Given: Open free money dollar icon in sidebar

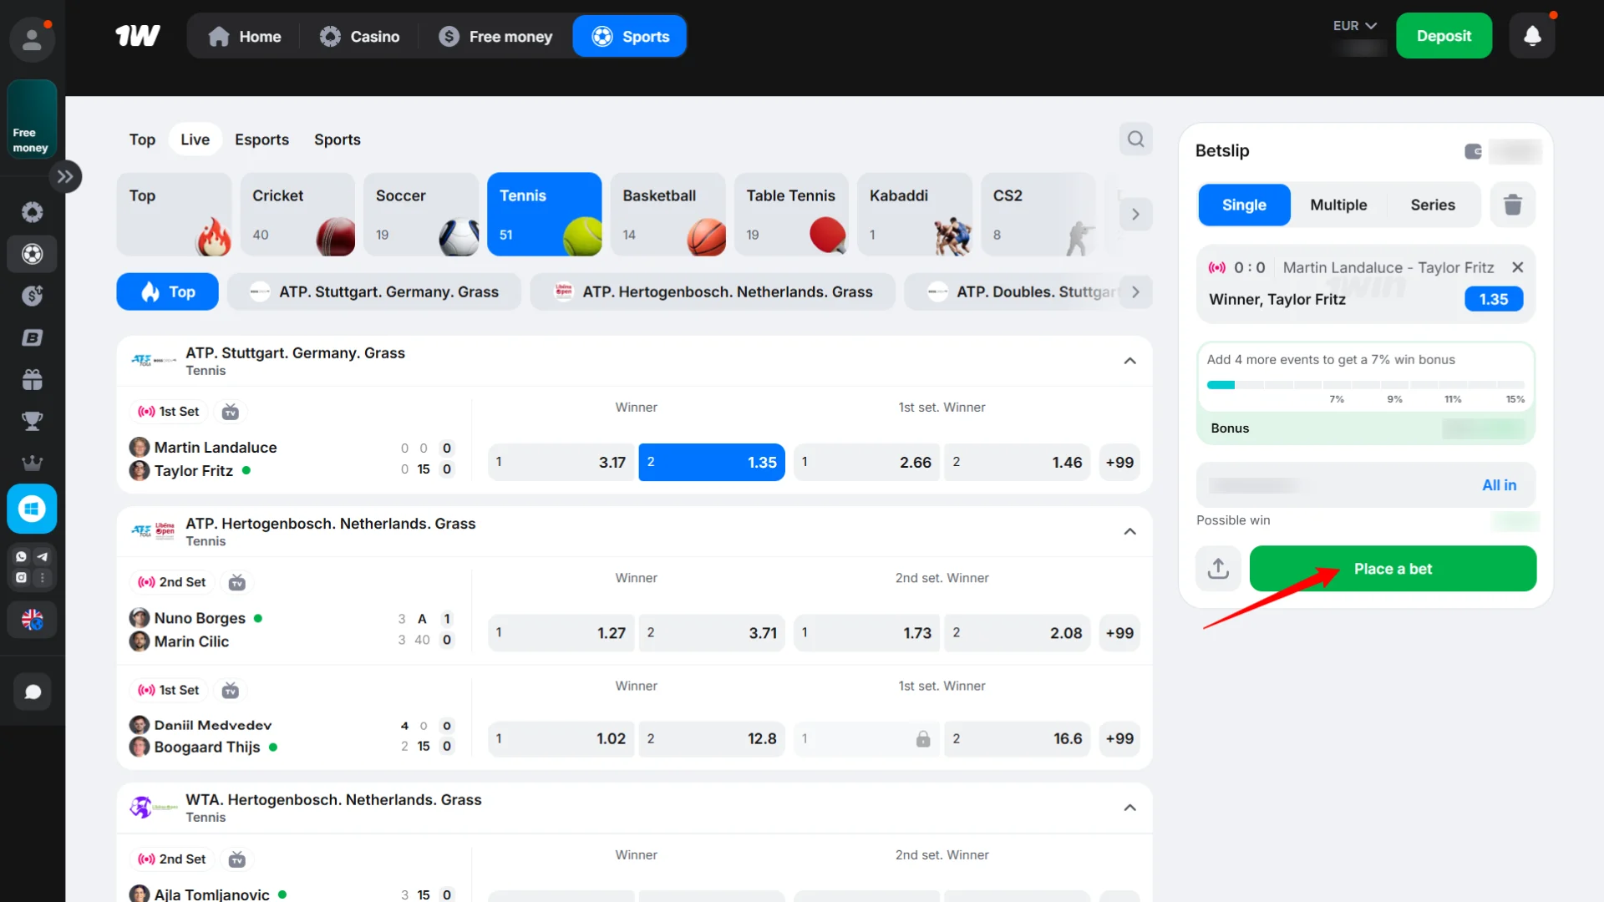Looking at the screenshot, I should coord(32,296).
